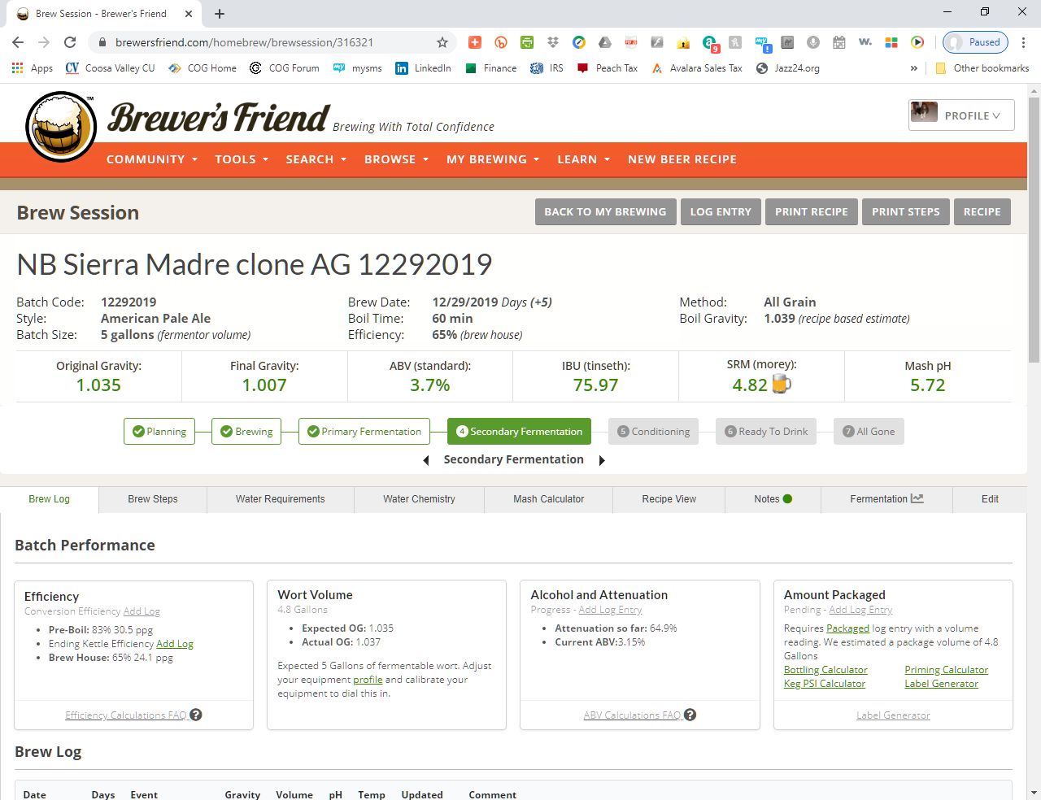The width and height of the screenshot is (1041, 800).
Task: Open the Water Chemistry tab
Action: click(x=419, y=499)
